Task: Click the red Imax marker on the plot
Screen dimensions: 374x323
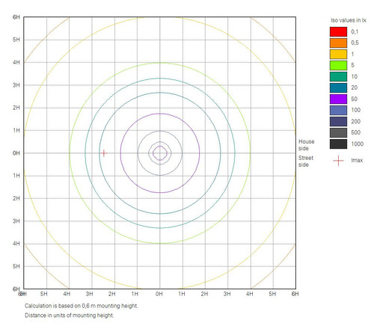Action: tap(104, 153)
